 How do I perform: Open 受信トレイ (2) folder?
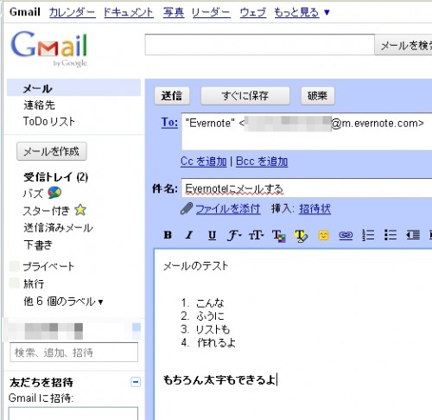[x=56, y=177]
